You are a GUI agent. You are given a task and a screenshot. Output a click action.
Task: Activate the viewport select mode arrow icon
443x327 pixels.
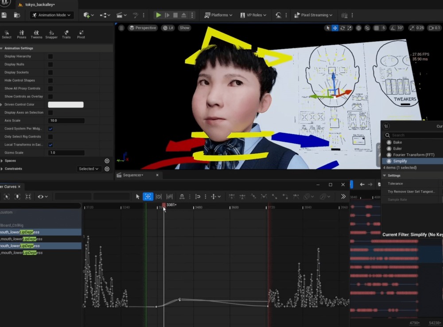click(327, 28)
